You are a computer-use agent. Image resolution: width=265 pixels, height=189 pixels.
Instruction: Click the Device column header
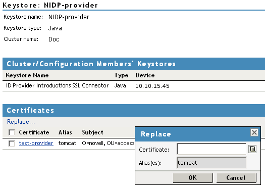[145, 75]
